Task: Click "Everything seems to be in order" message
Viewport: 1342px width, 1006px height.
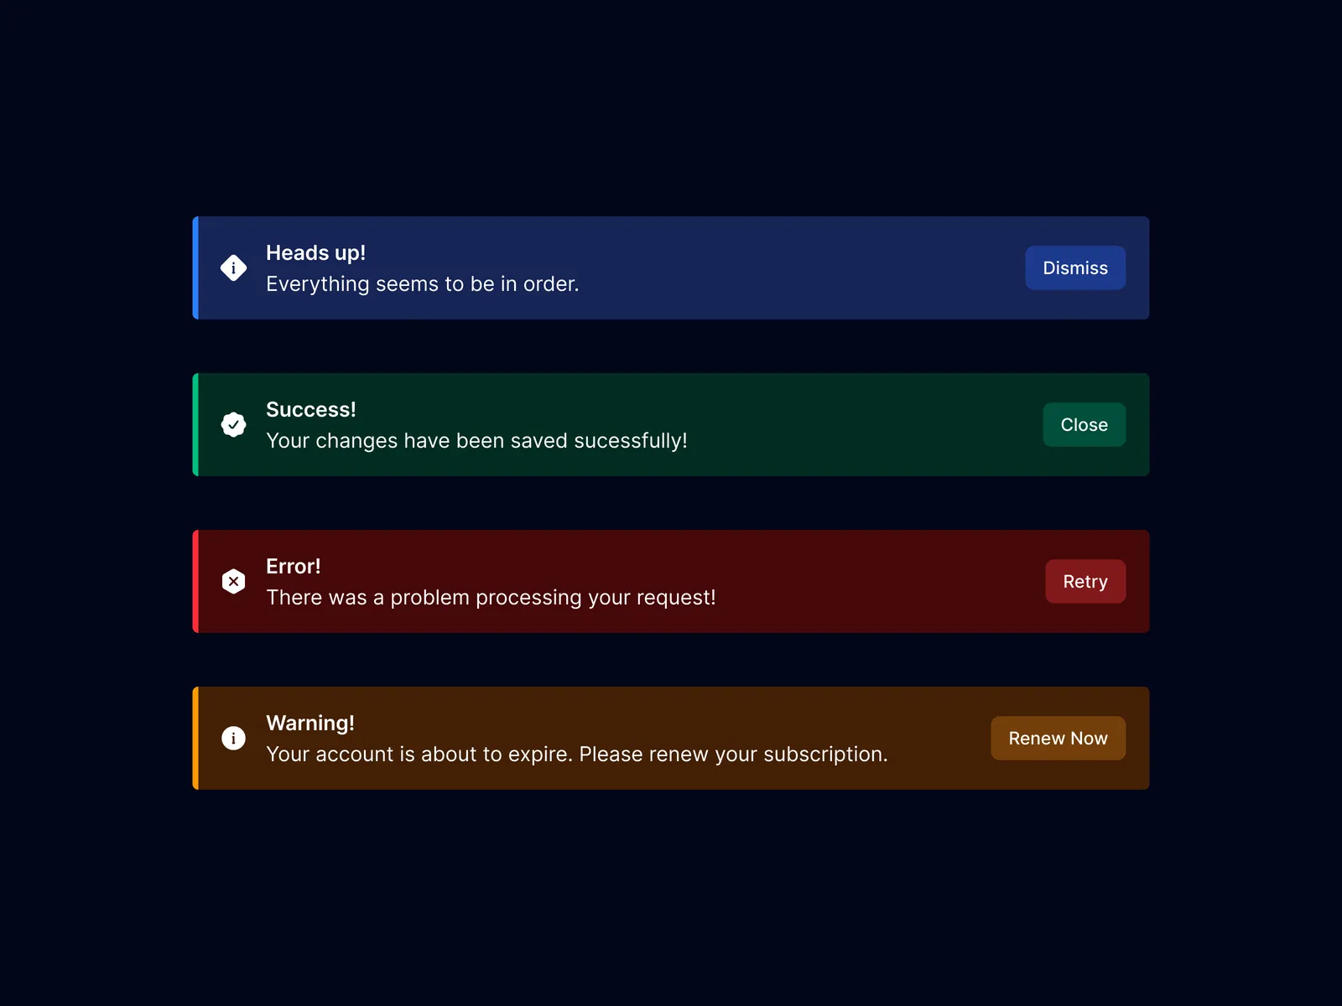Action: (x=422, y=284)
